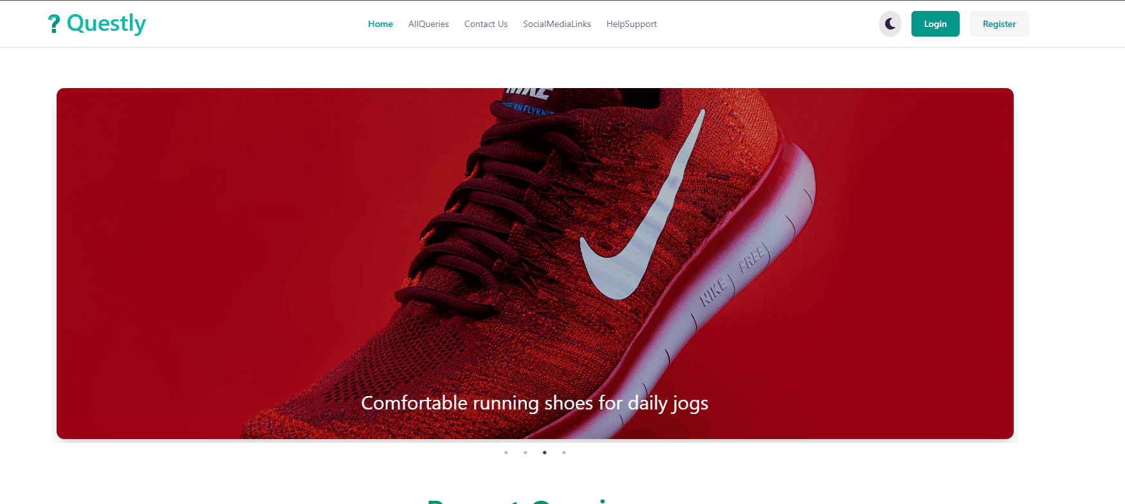Click the Login button

tap(935, 24)
